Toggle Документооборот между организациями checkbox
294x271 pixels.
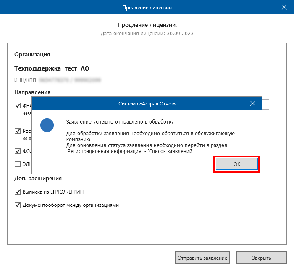pyautogui.click(x=18, y=205)
